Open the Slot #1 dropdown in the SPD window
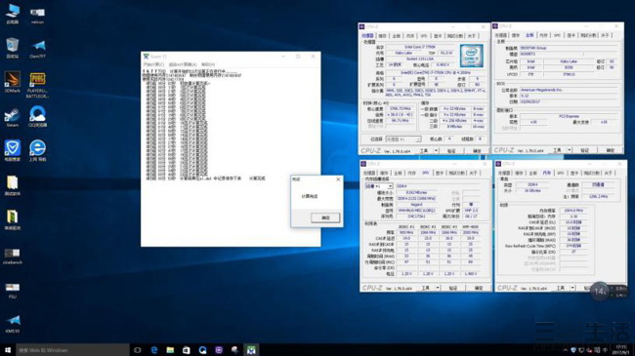This screenshot has height=356, width=635. pos(379,186)
